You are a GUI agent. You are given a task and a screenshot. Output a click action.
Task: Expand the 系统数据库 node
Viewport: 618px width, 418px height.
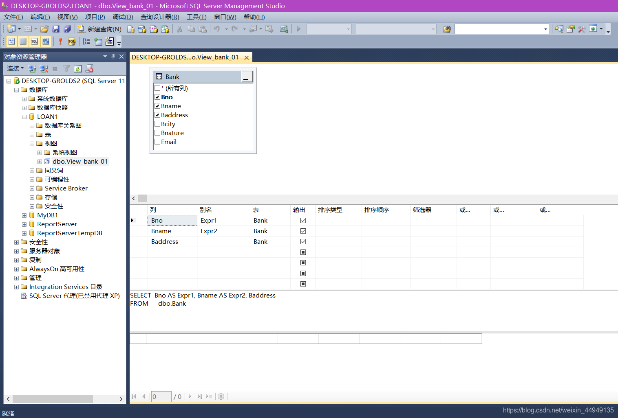coord(24,99)
